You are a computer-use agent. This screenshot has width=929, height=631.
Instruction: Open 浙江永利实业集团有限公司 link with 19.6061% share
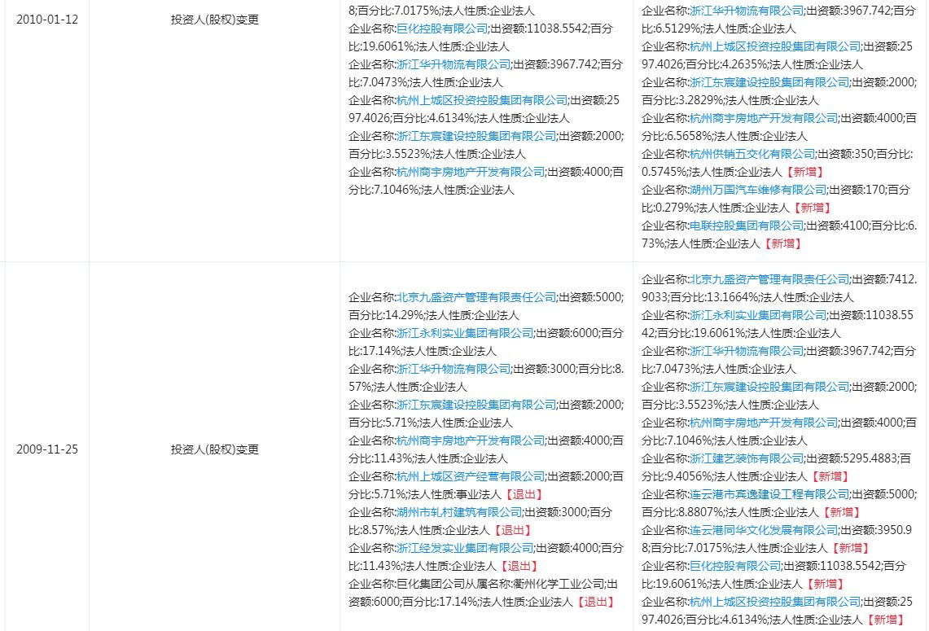758,315
